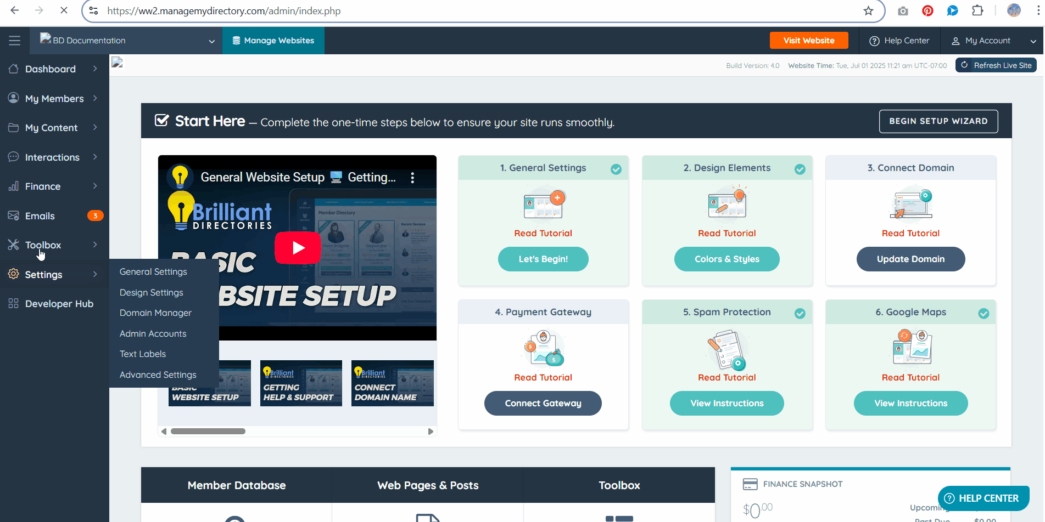Switch to the Member Database tab
The image size is (1045, 522).
click(x=237, y=485)
